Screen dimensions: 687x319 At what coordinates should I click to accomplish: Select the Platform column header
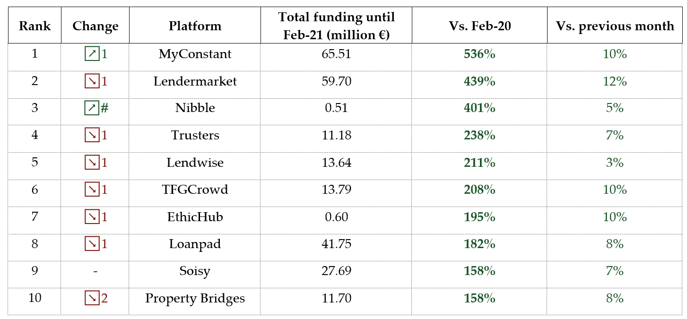click(195, 26)
